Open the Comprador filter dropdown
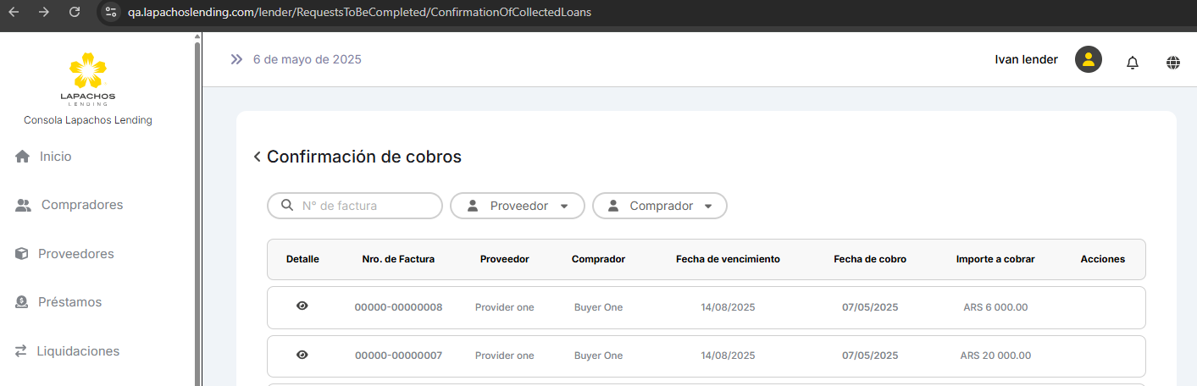The height and width of the screenshot is (386, 1197). 659,206
